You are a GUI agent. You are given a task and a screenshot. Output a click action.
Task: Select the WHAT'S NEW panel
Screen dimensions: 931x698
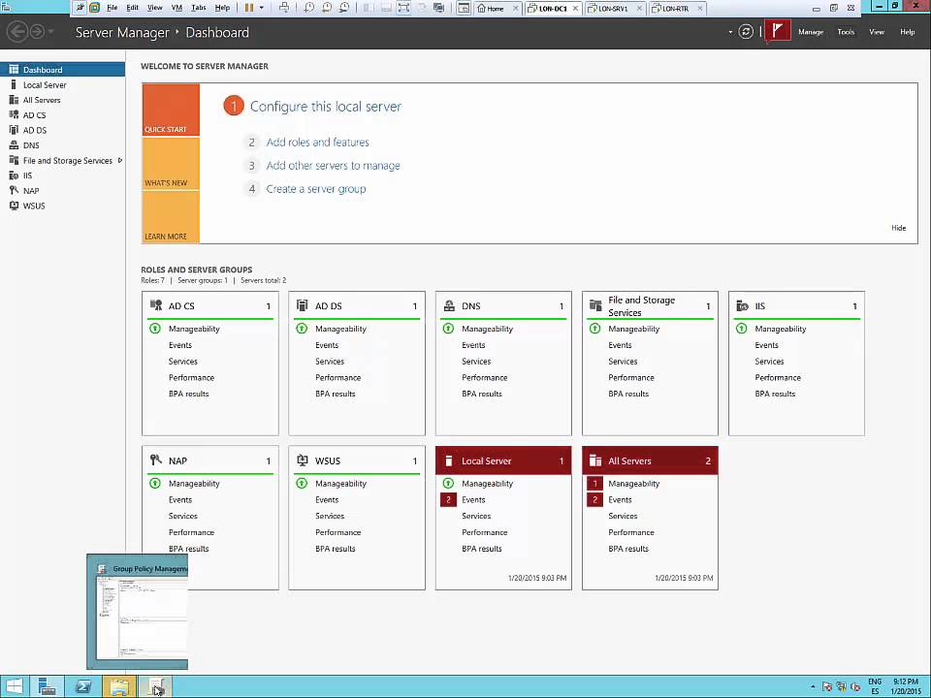click(x=171, y=164)
